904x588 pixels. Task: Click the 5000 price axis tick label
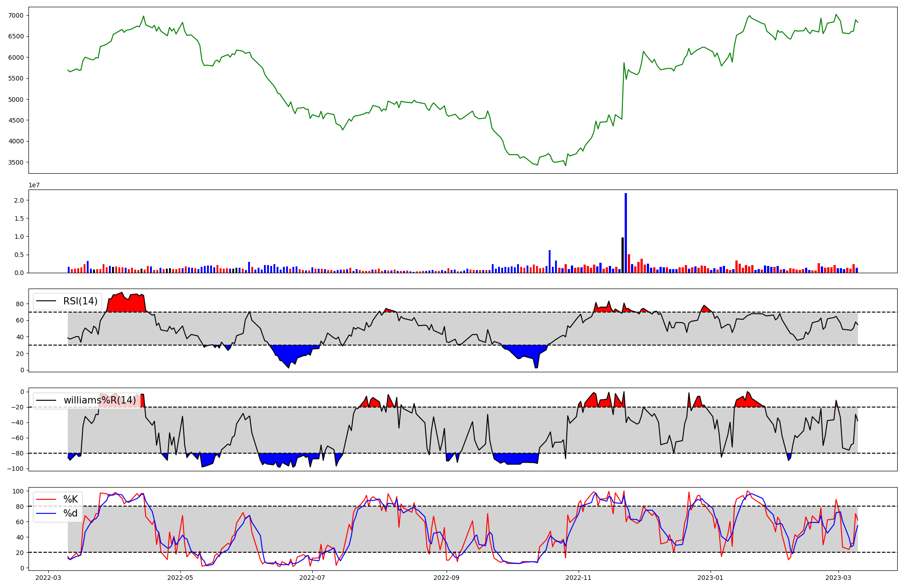[x=16, y=100]
